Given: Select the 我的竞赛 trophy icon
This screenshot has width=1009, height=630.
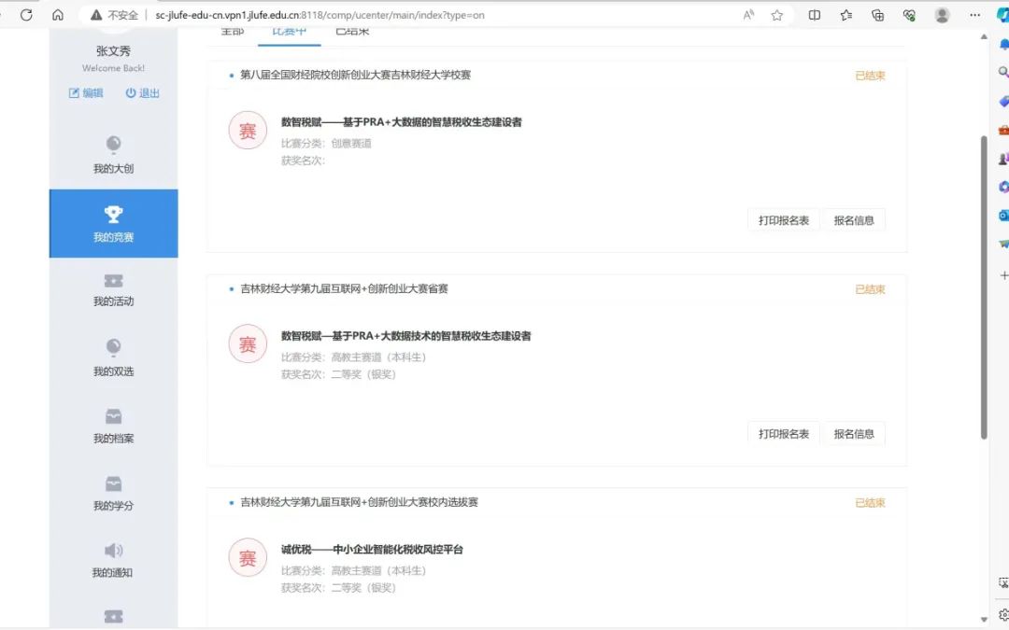Looking at the screenshot, I should (113, 215).
